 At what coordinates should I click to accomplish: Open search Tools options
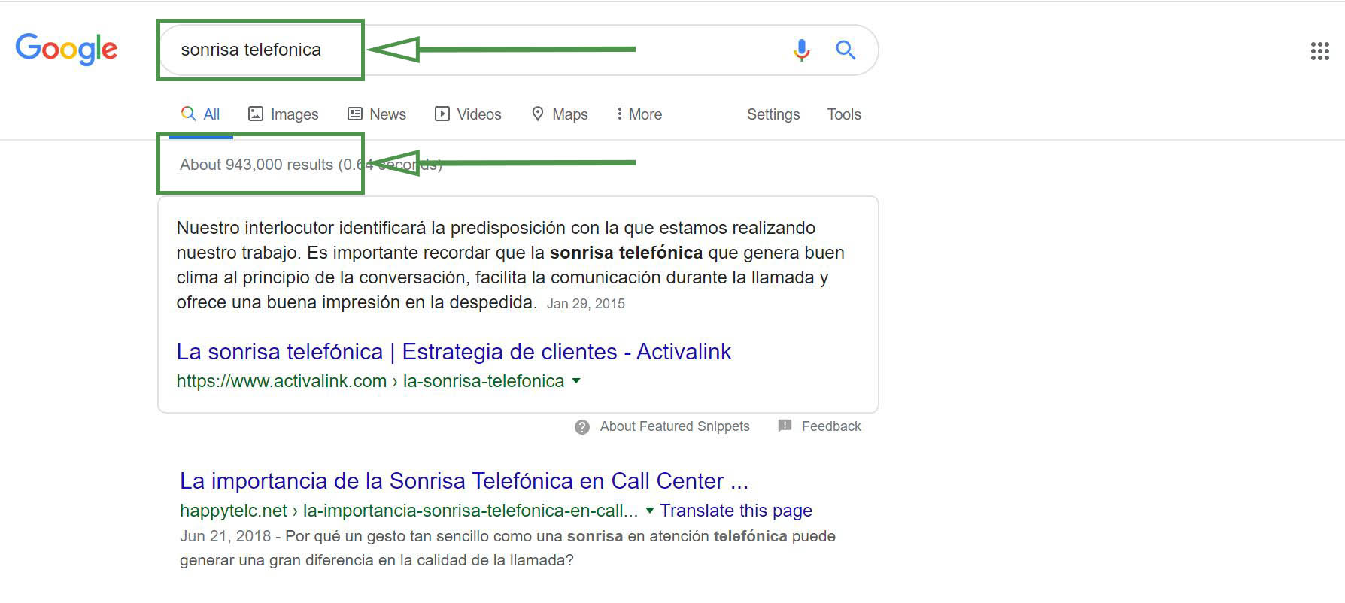point(844,114)
